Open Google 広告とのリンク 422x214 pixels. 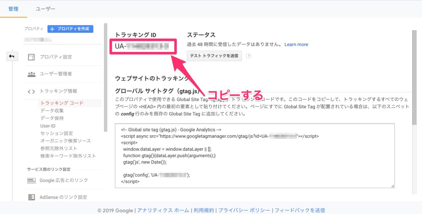(64, 180)
